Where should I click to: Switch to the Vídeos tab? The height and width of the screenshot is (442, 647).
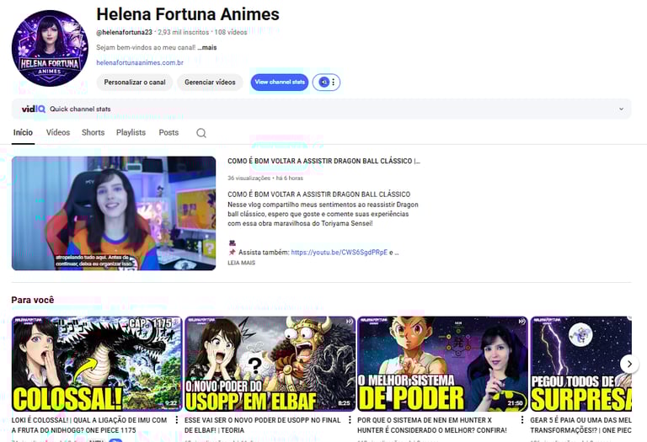tap(58, 132)
